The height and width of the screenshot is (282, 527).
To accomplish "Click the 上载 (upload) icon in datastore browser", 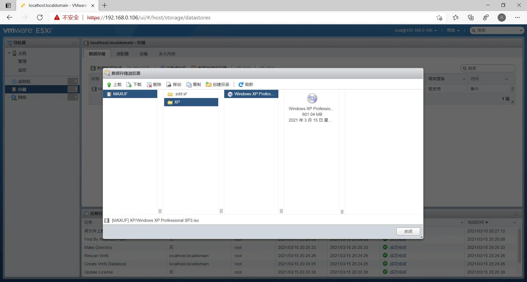I will tap(110, 84).
